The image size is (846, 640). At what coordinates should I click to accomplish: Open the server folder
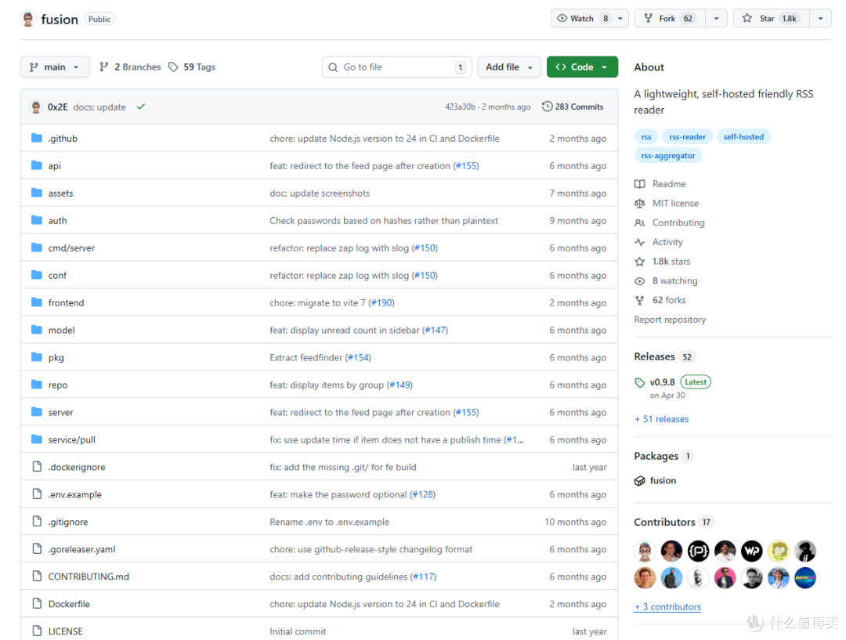pos(60,413)
